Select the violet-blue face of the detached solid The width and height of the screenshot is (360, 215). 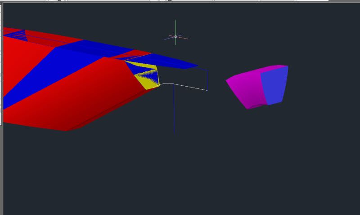click(274, 86)
